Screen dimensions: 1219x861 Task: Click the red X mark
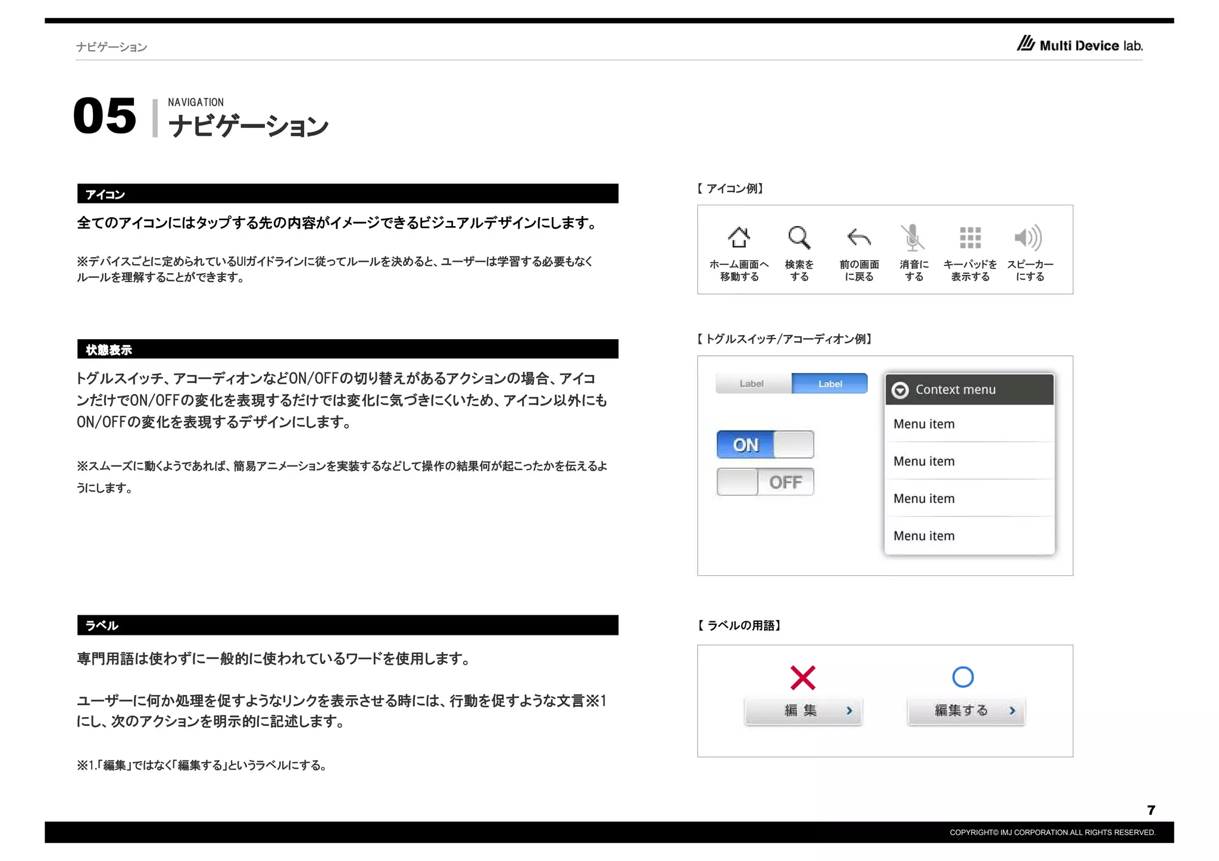[x=802, y=678]
